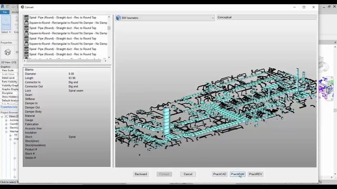Screen dimensions: 337x189
Task: Open the SW Isometric view dropdown
Action: (x=165, y=18)
